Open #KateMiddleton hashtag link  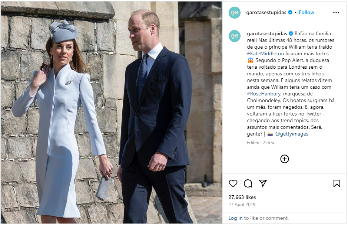pos(265,53)
